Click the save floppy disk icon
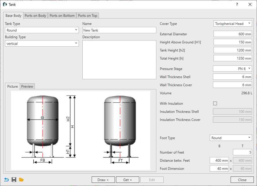The height and width of the screenshot is (186, 257). pos(14,180)
